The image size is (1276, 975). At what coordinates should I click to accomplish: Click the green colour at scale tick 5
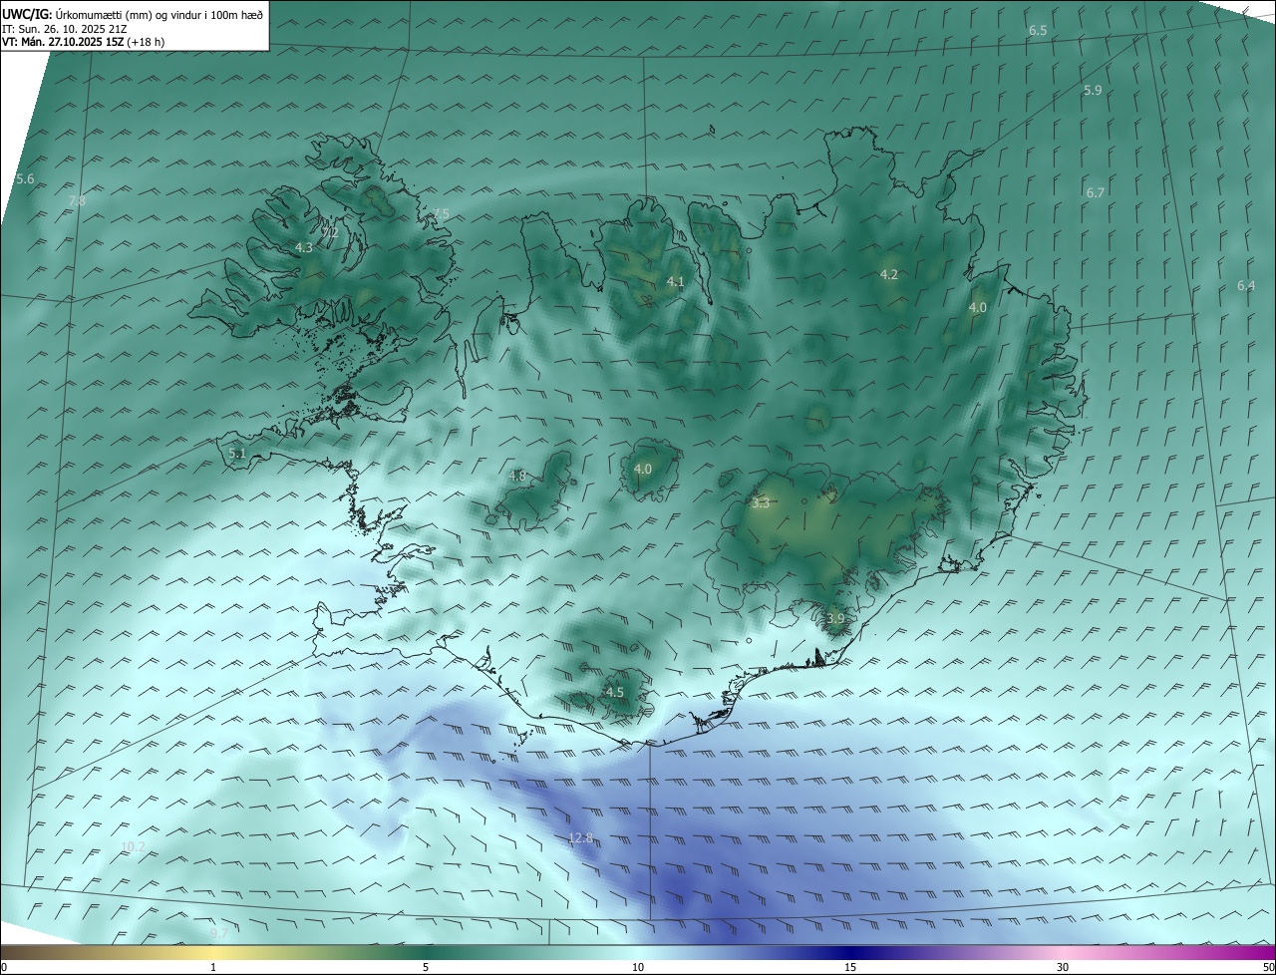click(426, 952)
